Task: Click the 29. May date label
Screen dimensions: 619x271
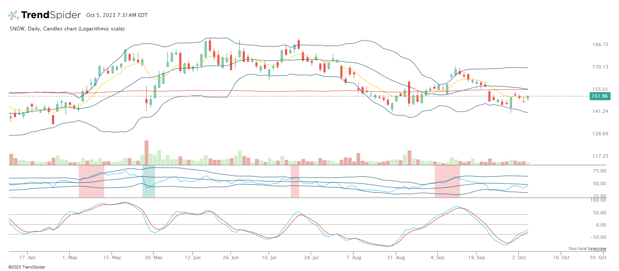Action: click(154, 257)
